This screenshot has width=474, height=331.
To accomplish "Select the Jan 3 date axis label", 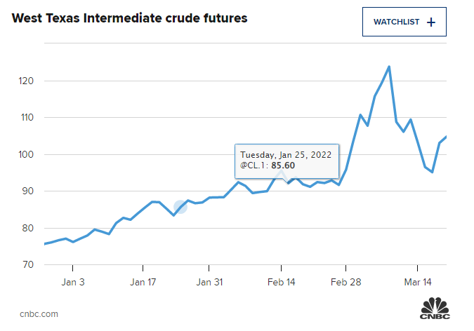I will (73, 282).
